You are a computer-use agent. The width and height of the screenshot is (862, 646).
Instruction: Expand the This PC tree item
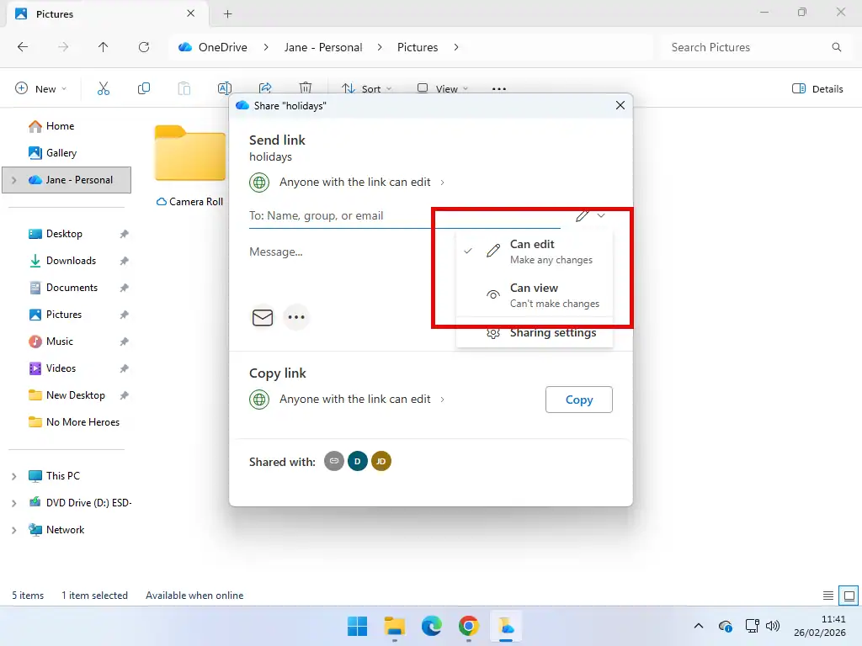13,475
